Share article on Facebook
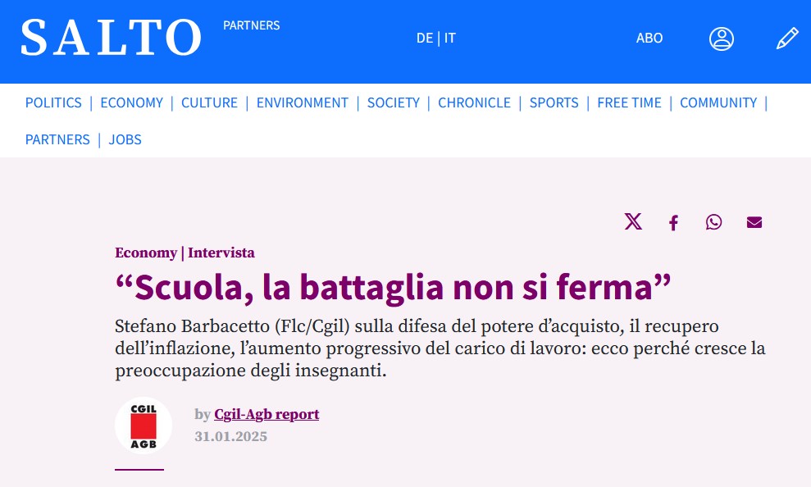Viewport: 811px width, 487px height. pos(673,223)
